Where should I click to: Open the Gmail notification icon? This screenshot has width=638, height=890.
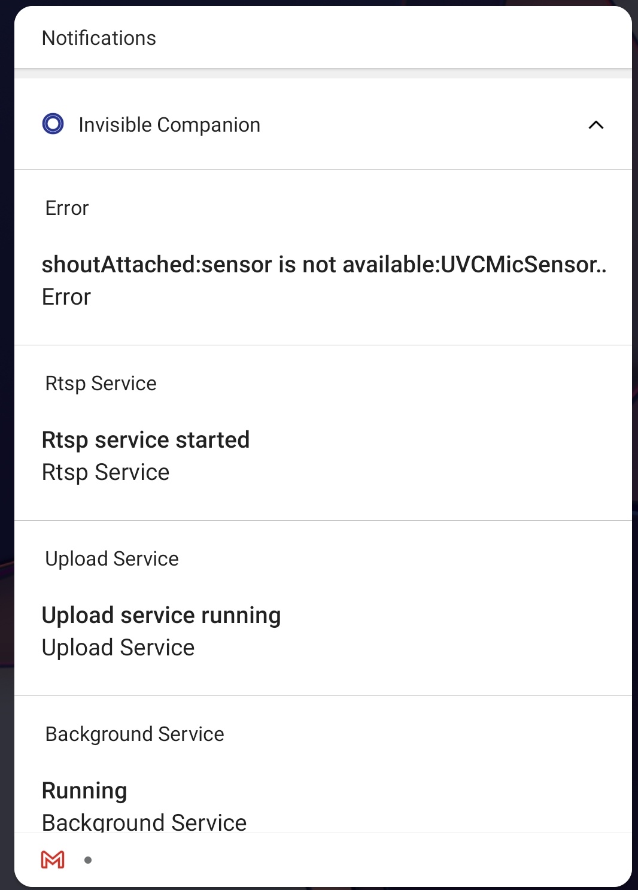click(53, 859)
